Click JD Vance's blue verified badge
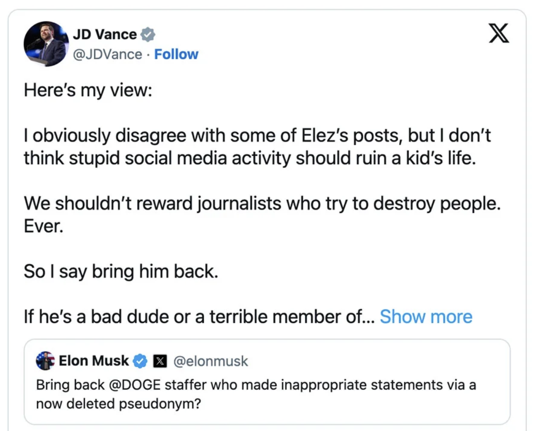 pyautogui.click(x=148, y=34)
